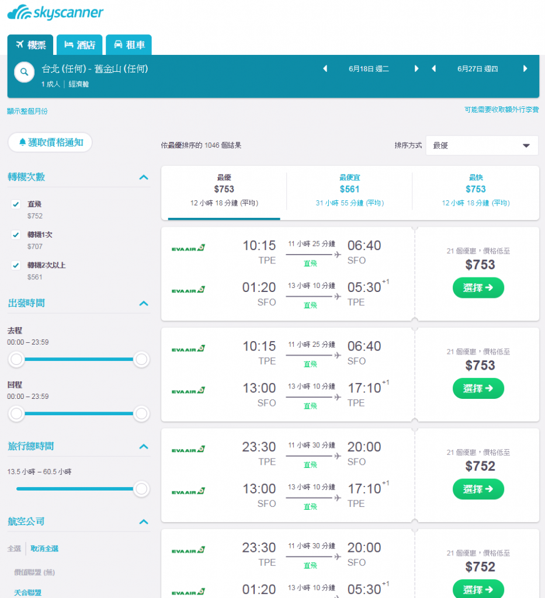Image resolution: width=545 pixels, height=598 pixels.
Task: Click 旅行總時間 slider handle
Action: point(141,489)
